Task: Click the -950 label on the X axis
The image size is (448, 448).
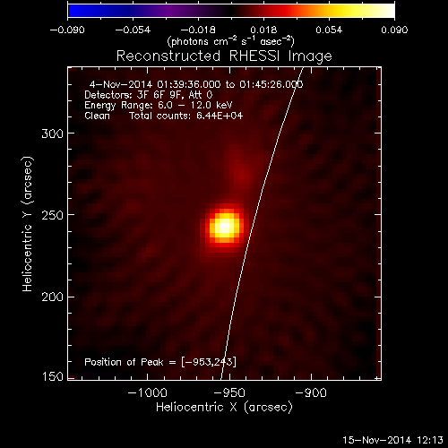Action: (229, 392)
